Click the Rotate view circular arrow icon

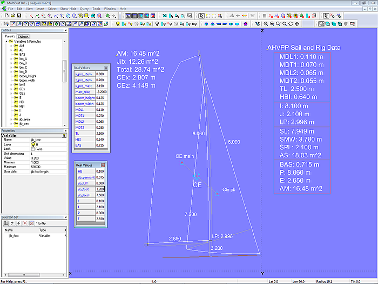click(x=291, y=24)
